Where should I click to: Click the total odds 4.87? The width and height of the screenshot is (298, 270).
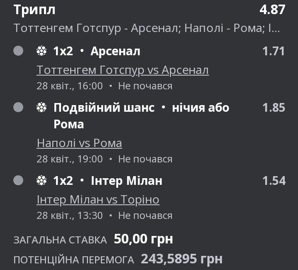tap(272, 10)
